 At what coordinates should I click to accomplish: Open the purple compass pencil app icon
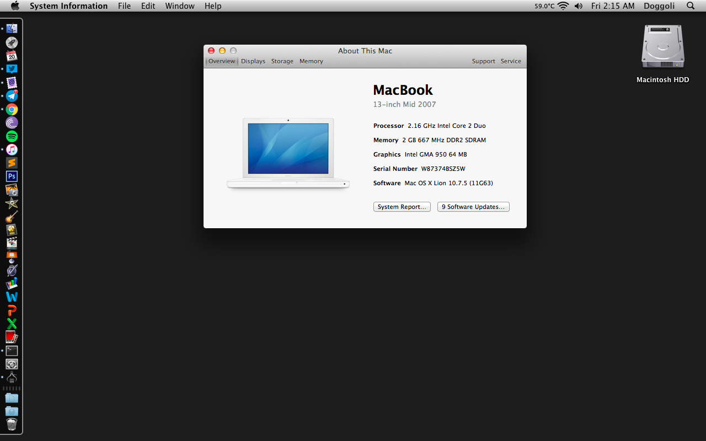click(x=12, y=270)
